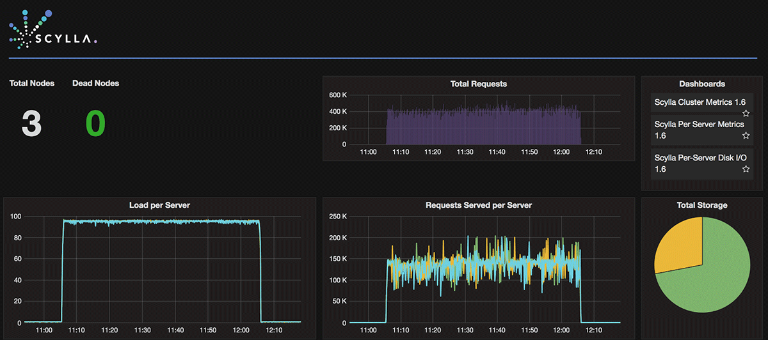The image size is (768, 340).
Task: Open the Dashboards panel title menu
Action: coord(702,84)
